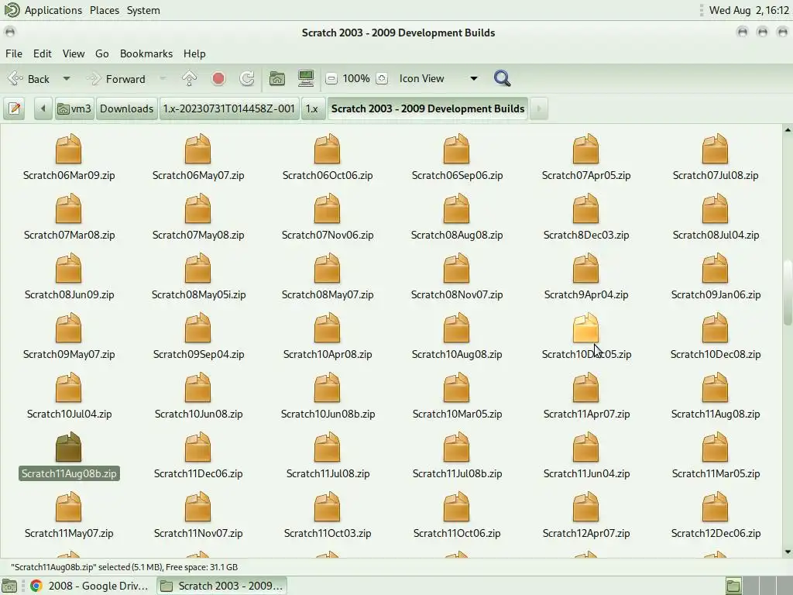Open the Icon View mode dropdown
793x595 pixels.
coord(438,78)
